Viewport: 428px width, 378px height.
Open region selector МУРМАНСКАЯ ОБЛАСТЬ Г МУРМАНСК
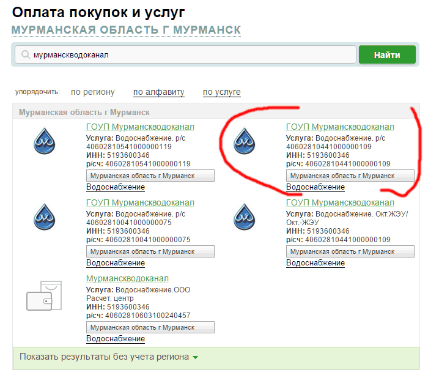tap(126, 30)
